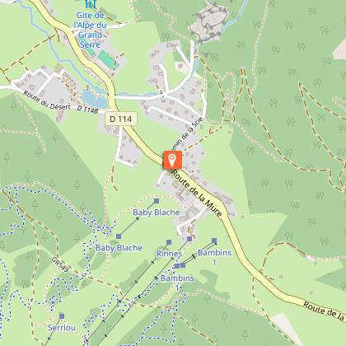Viewport: 346px width, 346px height.
Task: Click the Gîte de l'Alpe du Grand Serre label
Action: tap(90, 30)
